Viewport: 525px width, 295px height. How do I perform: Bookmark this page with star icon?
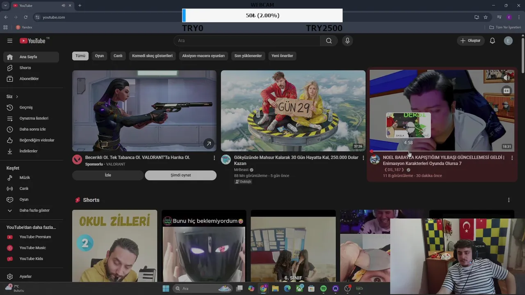[x=486, y=17]
